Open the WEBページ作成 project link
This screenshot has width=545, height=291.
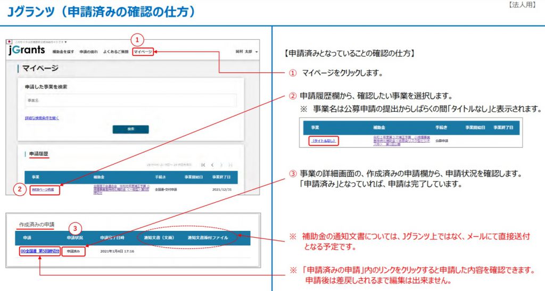tap(43, 189)
